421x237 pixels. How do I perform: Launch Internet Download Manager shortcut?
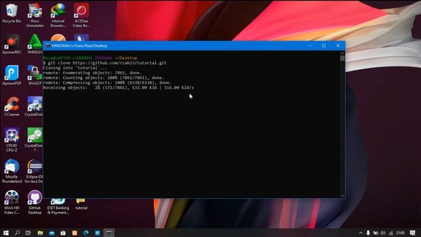(x=58, y=15)
